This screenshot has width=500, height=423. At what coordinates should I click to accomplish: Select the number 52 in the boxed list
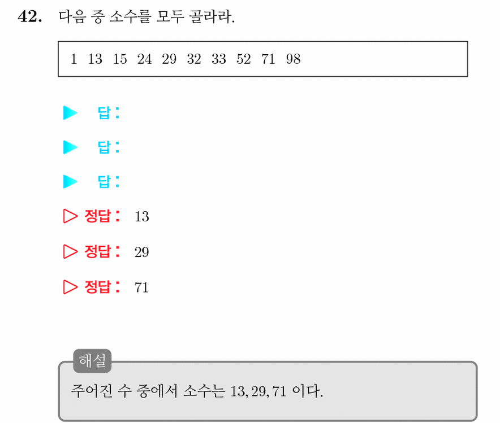coord(243,59)
